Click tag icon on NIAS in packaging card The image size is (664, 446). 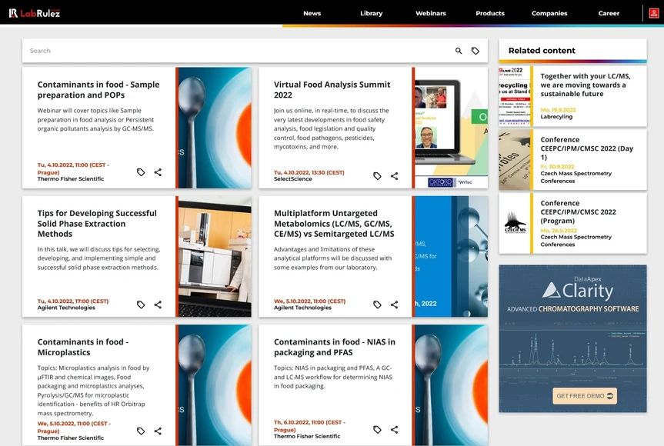coord(377,430)
